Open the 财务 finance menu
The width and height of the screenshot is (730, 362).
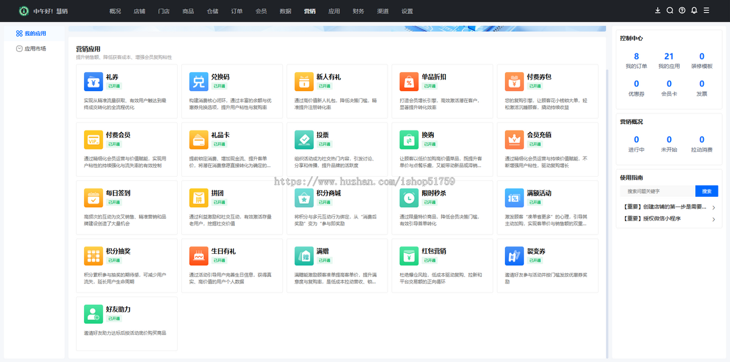click(x=358, y=11)
